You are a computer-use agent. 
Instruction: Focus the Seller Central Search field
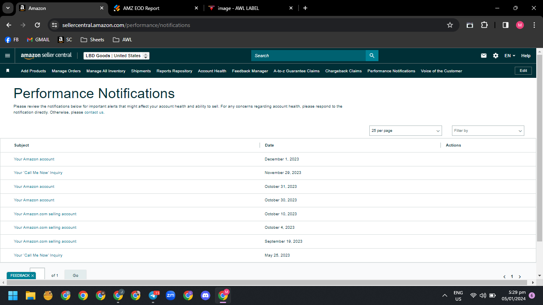[x=308, y=56]
